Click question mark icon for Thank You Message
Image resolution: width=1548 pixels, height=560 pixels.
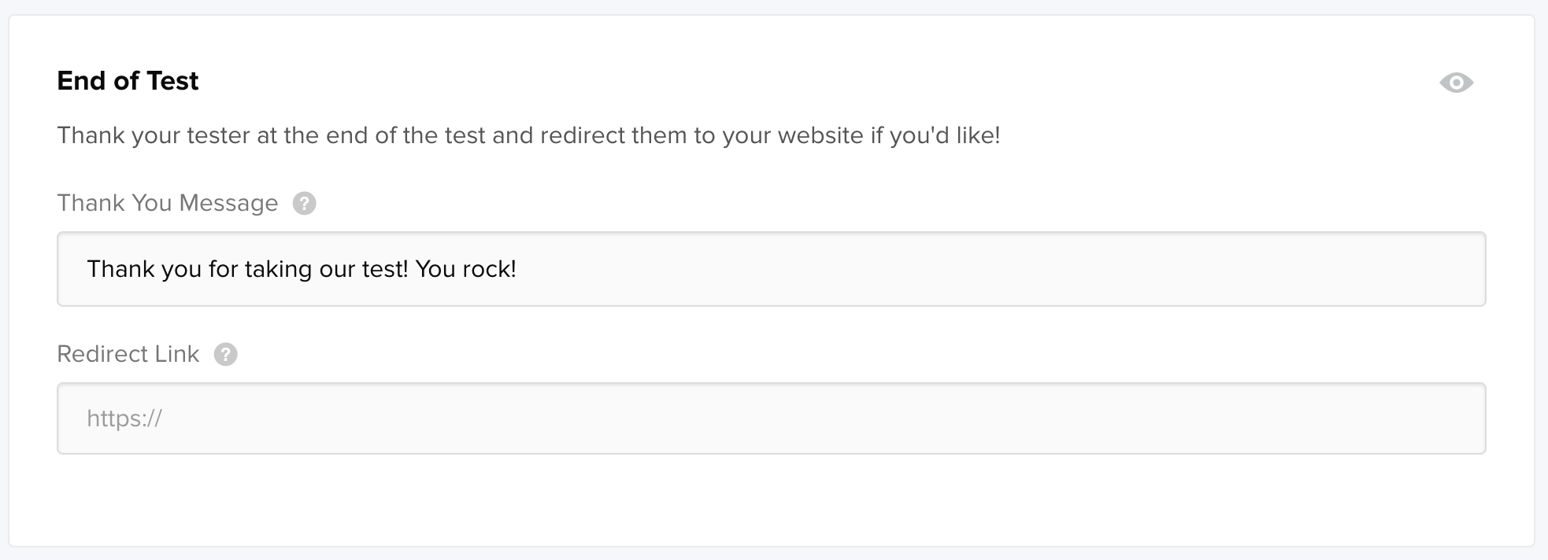coord(304,204)
